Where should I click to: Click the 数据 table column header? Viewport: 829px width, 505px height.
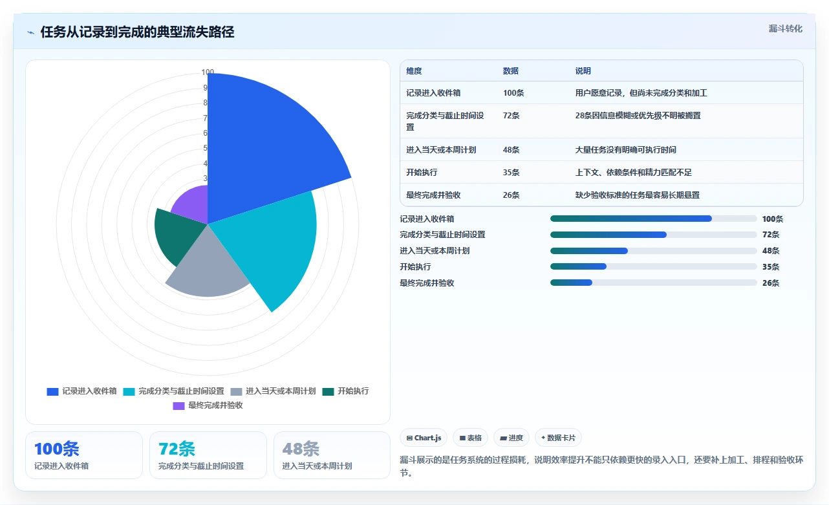click(x=511, y=71)
